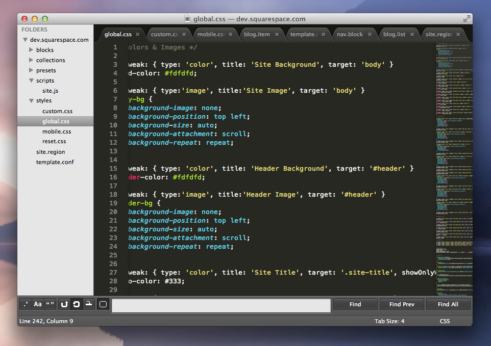This screenshot has height=346, width=491.
Task: Collapse the styles folder
Action: (31, 101)
